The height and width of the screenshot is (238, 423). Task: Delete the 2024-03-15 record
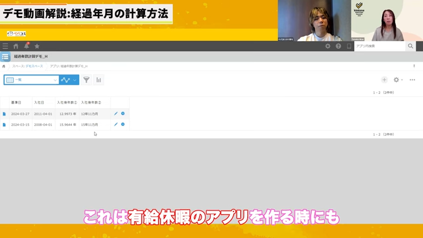(x=123, y=124)
